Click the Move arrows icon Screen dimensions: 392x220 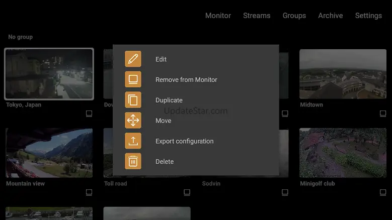[133, 120]
